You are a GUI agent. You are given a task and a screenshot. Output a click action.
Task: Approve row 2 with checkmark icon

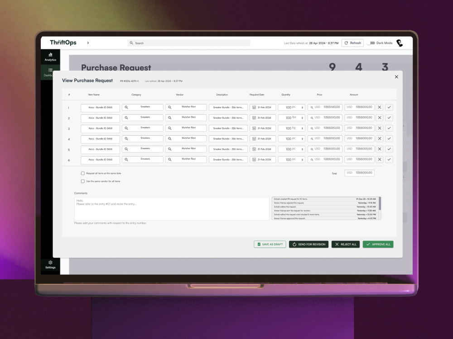389,118
